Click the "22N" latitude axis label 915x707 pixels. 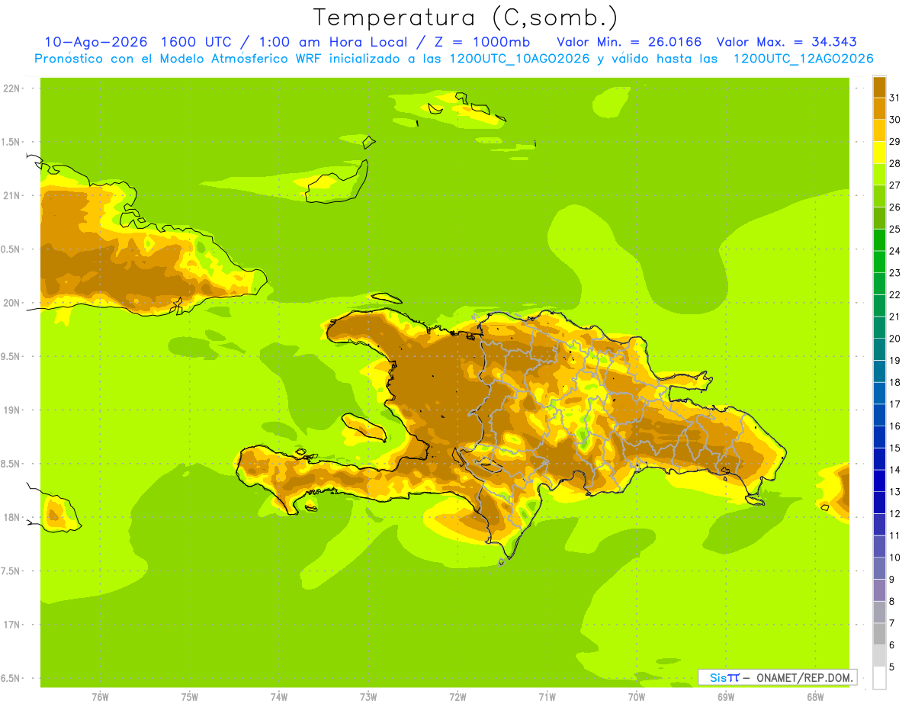click(11, 88)
